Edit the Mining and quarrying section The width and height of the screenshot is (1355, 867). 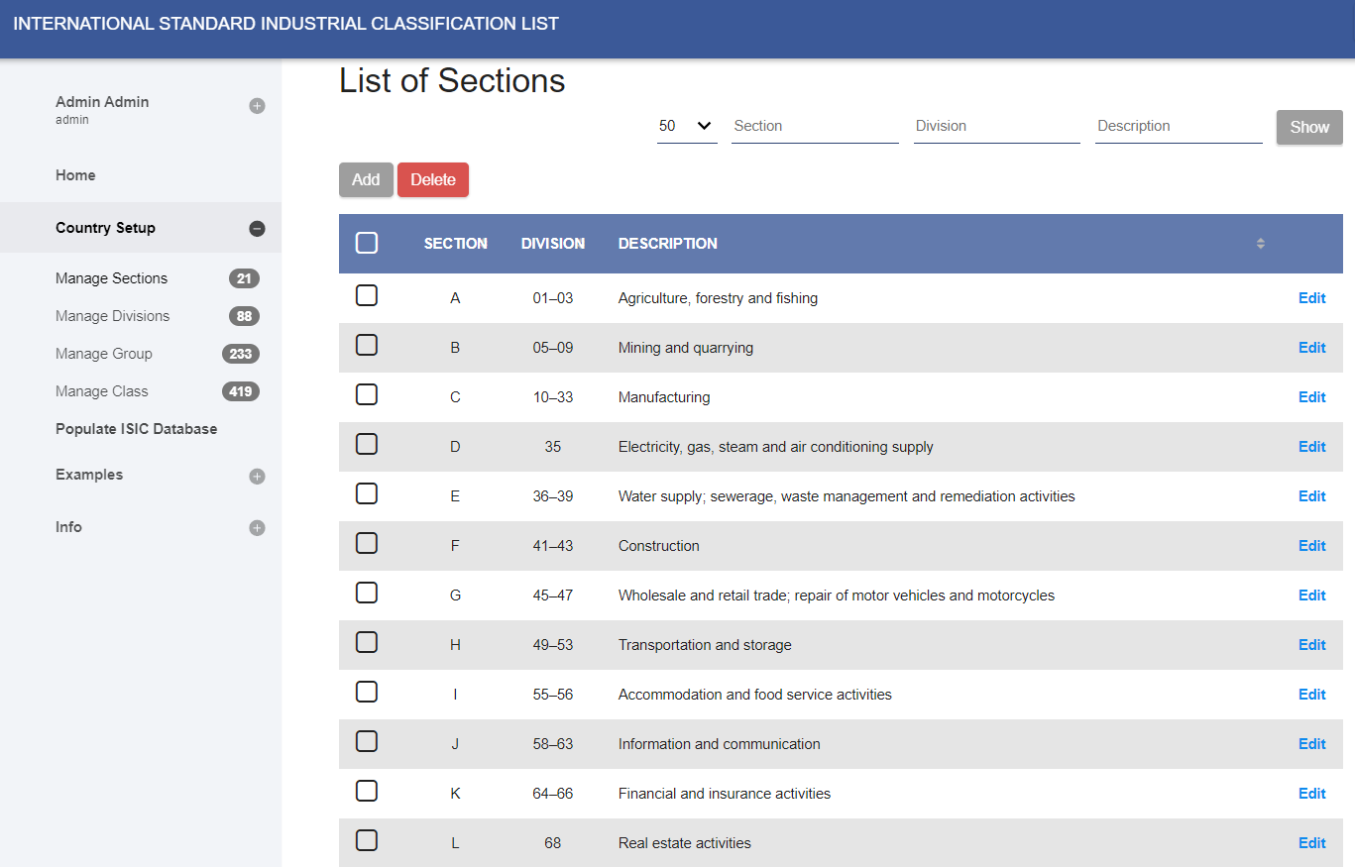[1311, 348]
